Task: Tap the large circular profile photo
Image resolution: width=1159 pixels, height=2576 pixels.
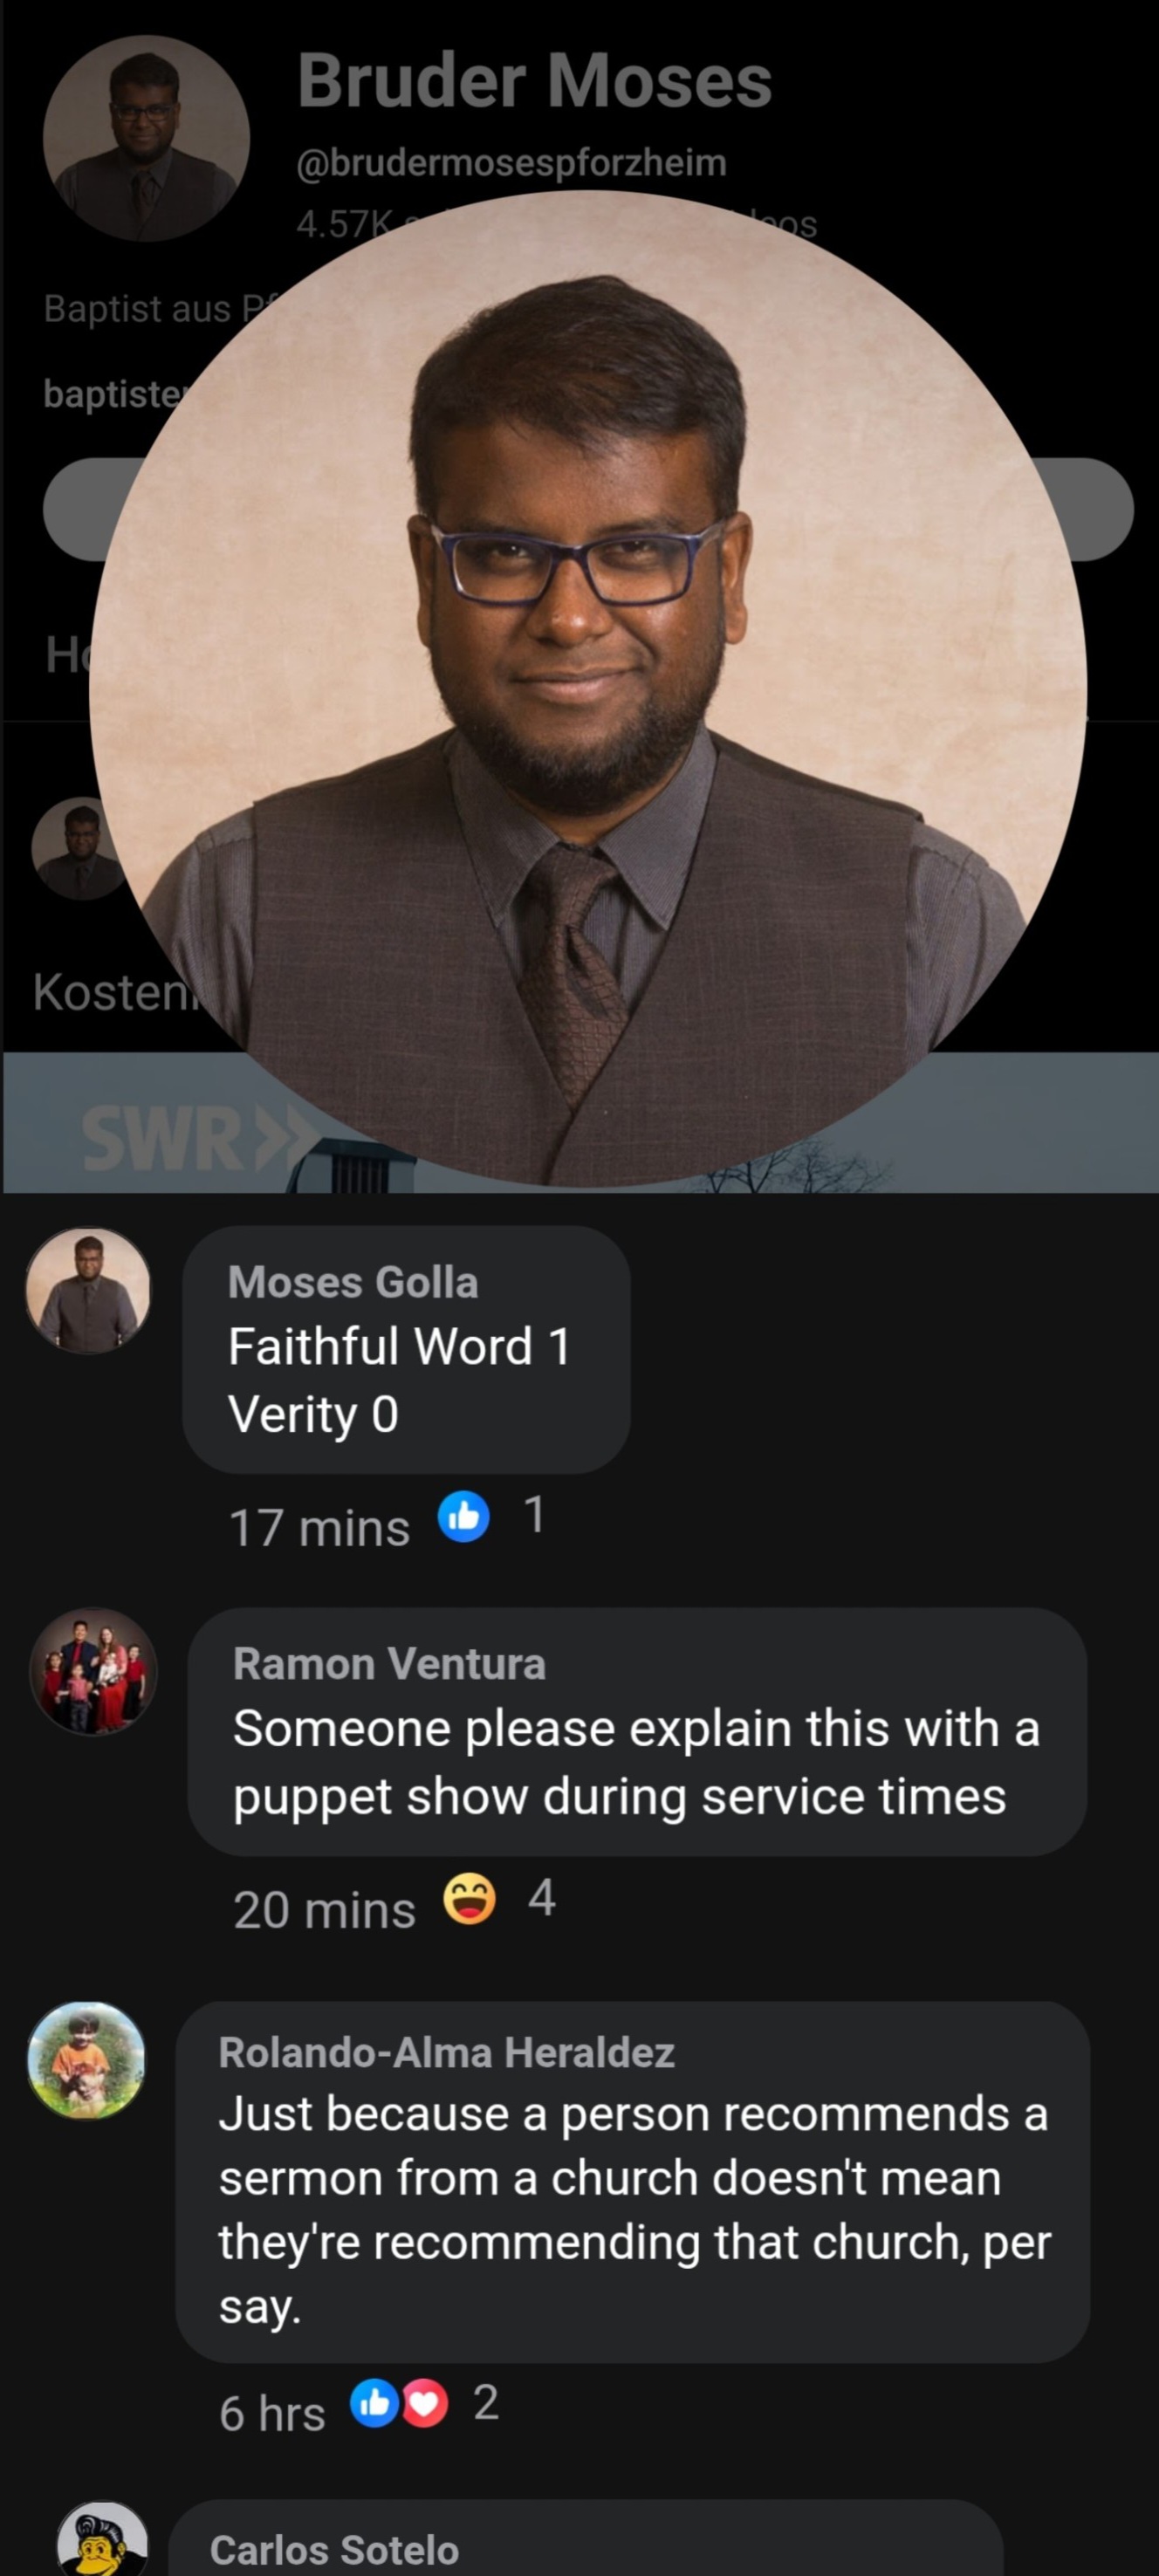Action: pyautogui.click(x=588, y=688)
